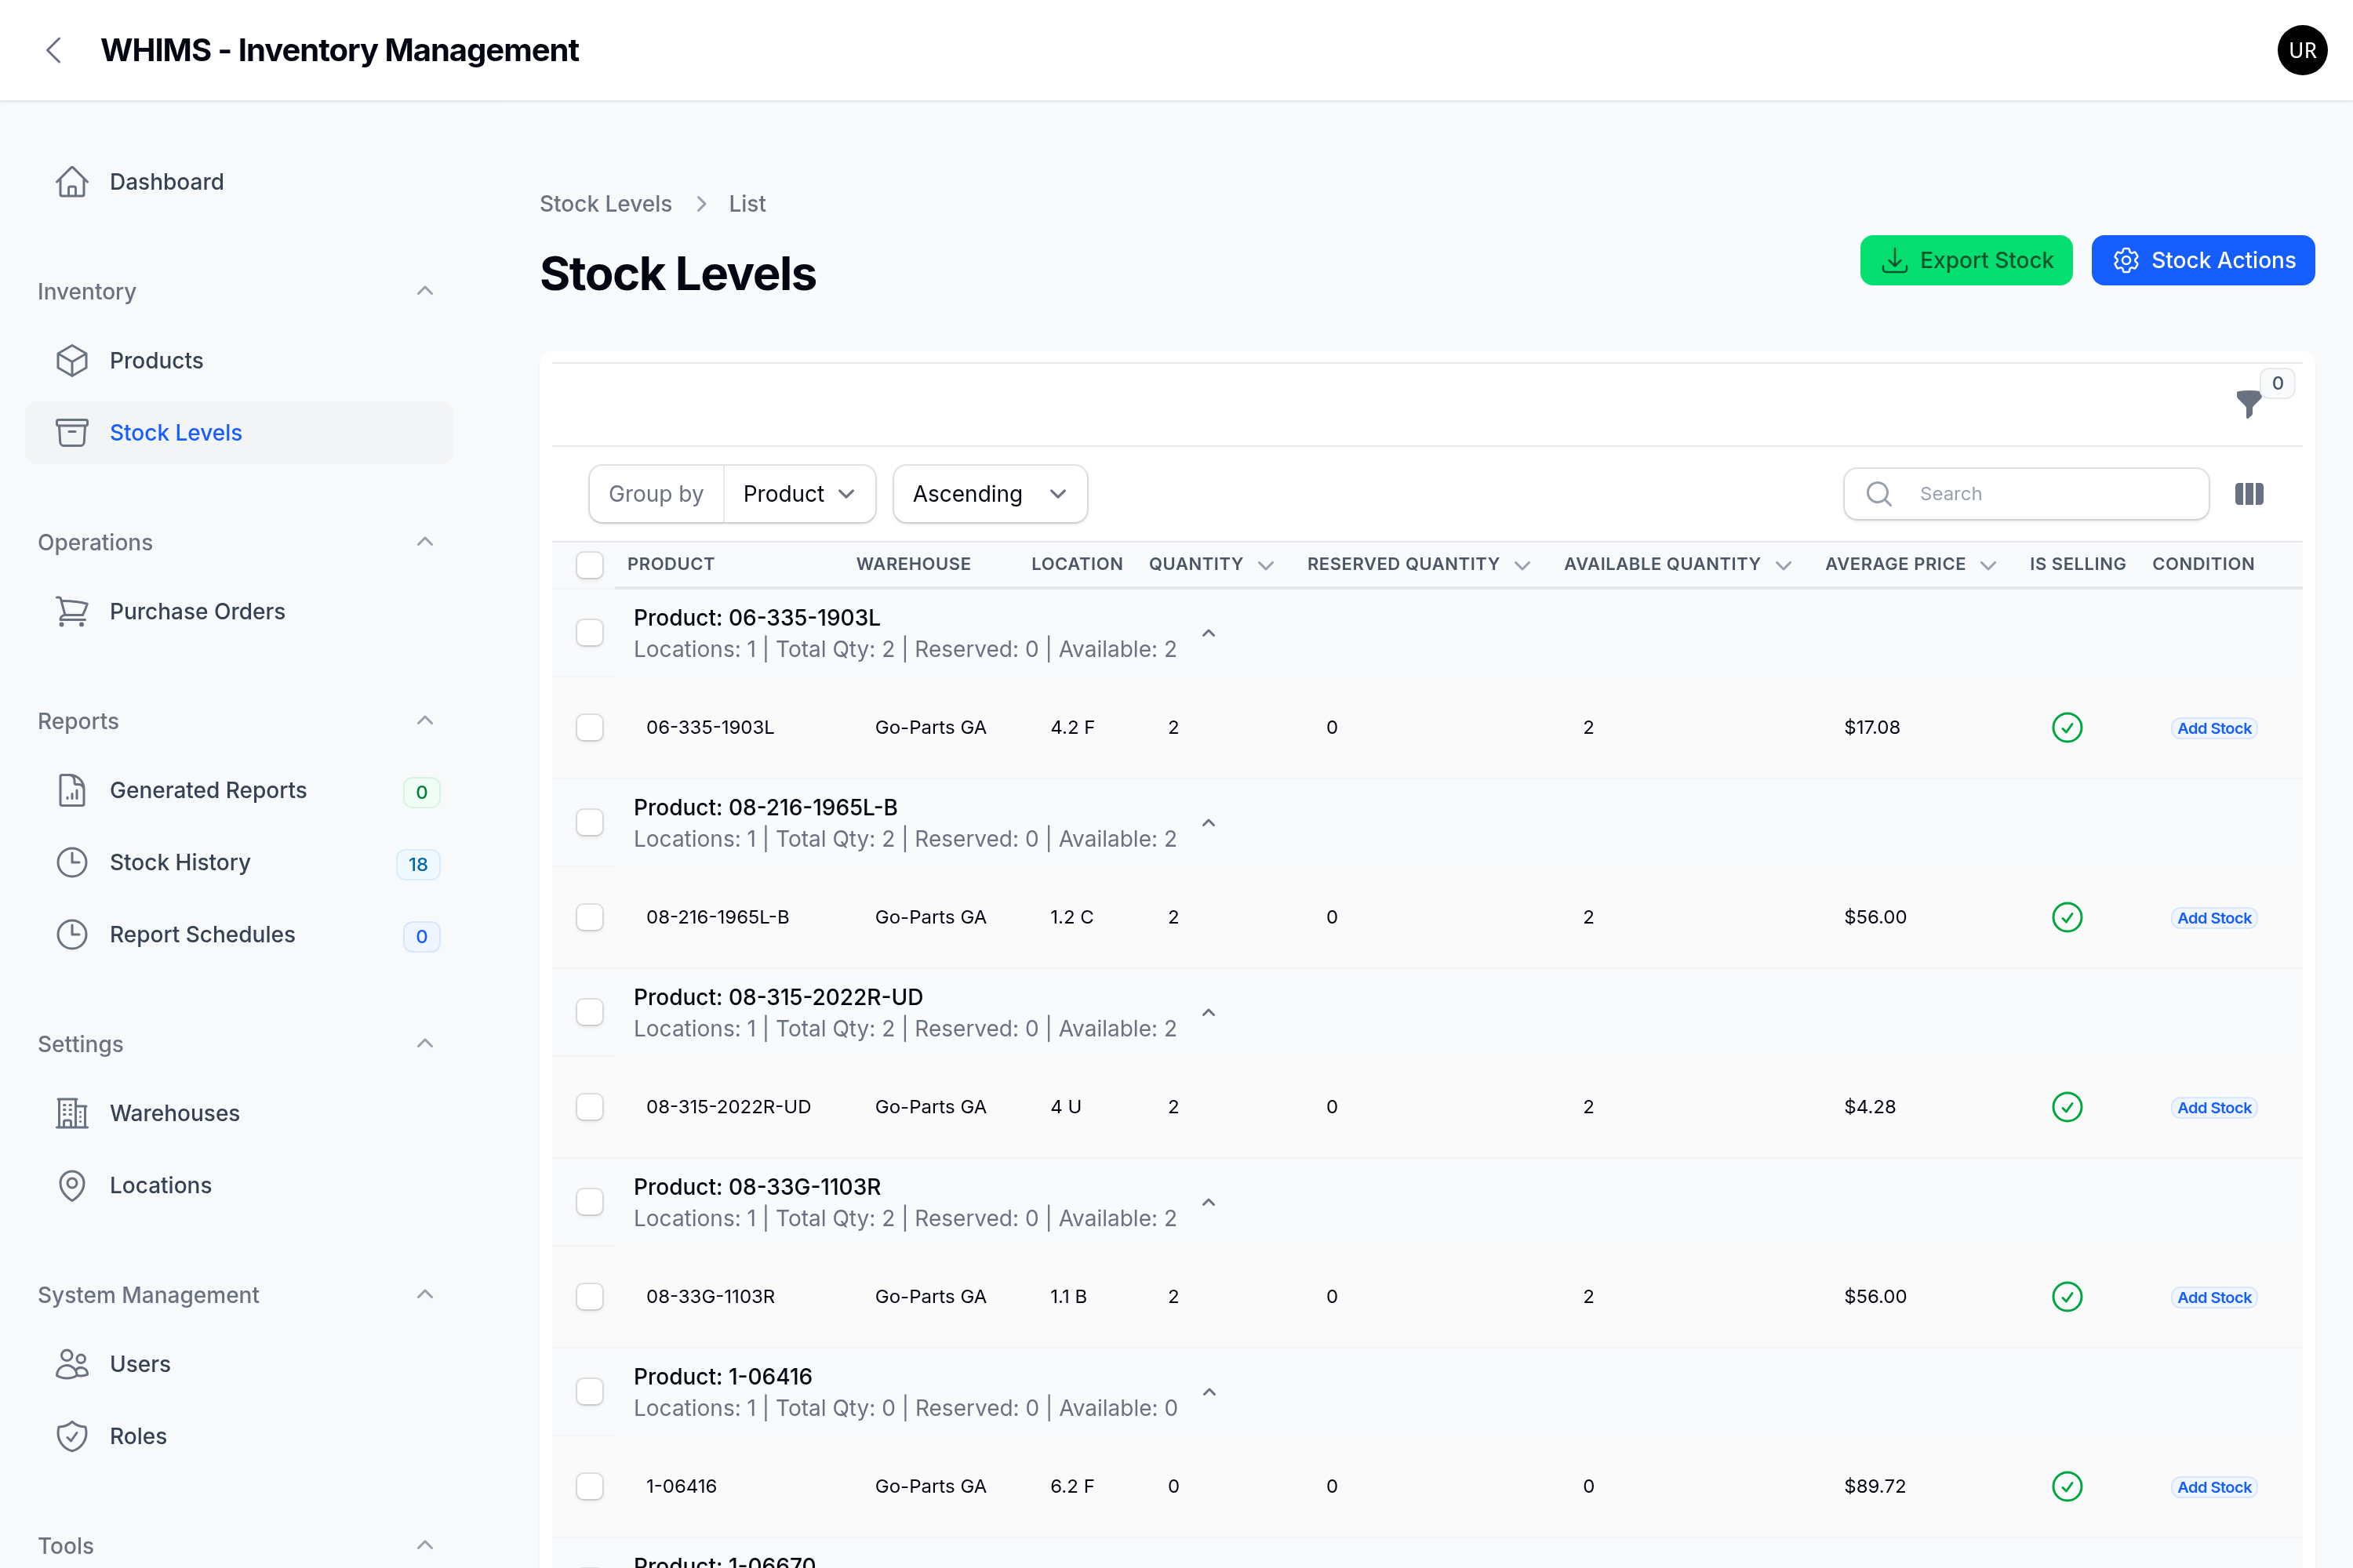This screenshot has width=2353, height=1568.
Task: Click the Export Stock button
Action: 1966,261
